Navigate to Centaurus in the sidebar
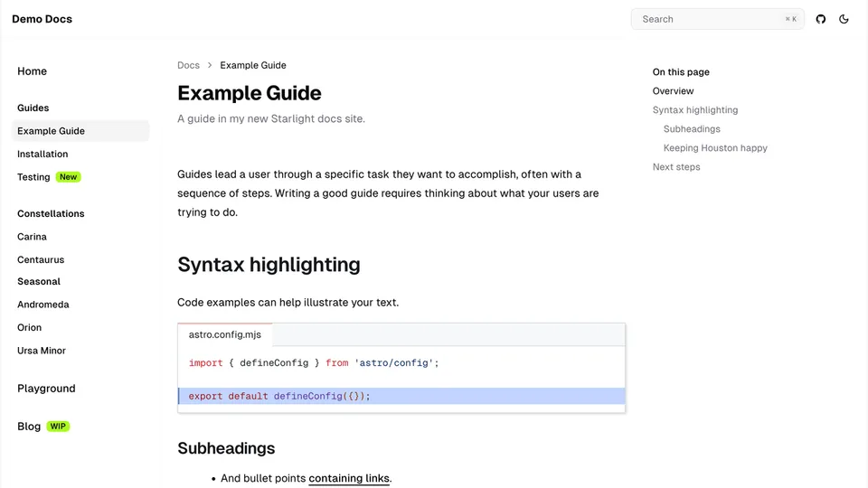This screenshot has height=488, width=868. (41, 260)
